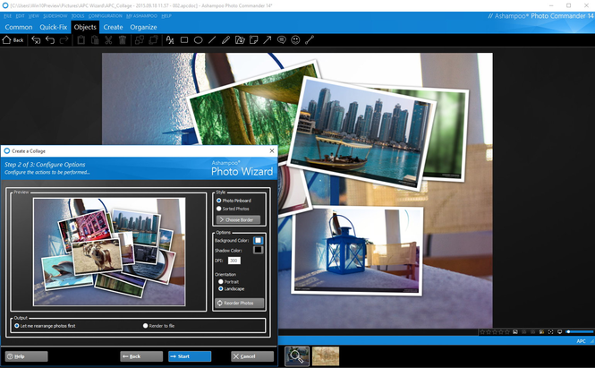This screenshot has width=595, height=368.
Task: Switch to the Objects tab
Action: (x=85, y=27)
